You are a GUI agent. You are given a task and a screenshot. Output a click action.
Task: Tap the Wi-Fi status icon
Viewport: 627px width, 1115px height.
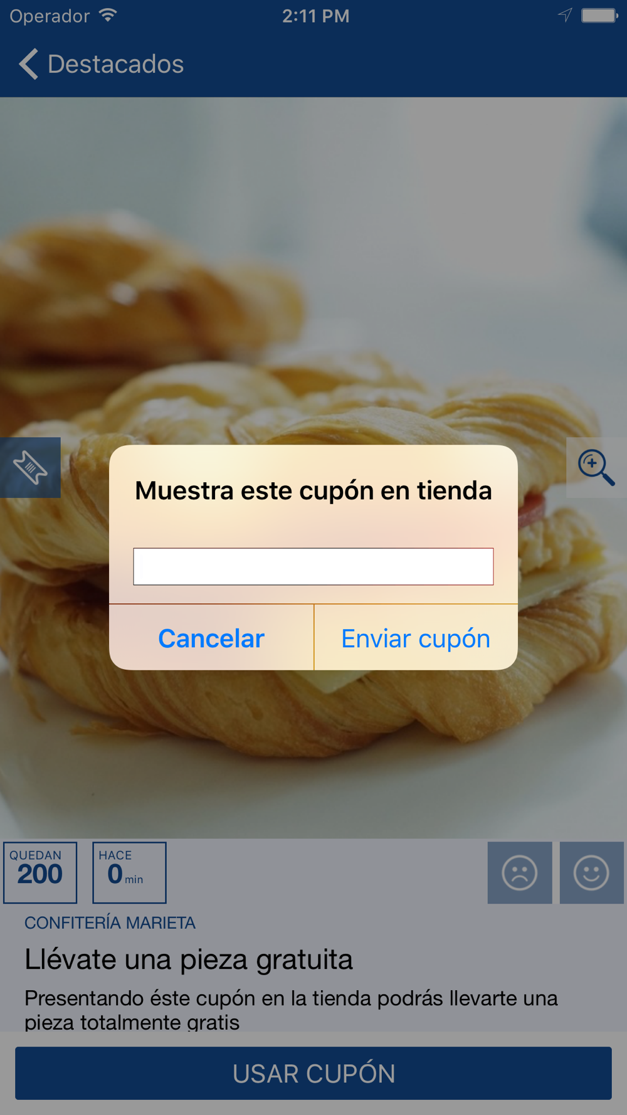click(x=108, y=15)
